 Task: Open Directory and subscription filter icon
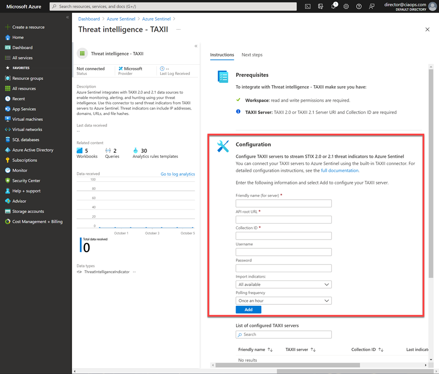click(x=320, y=6)
